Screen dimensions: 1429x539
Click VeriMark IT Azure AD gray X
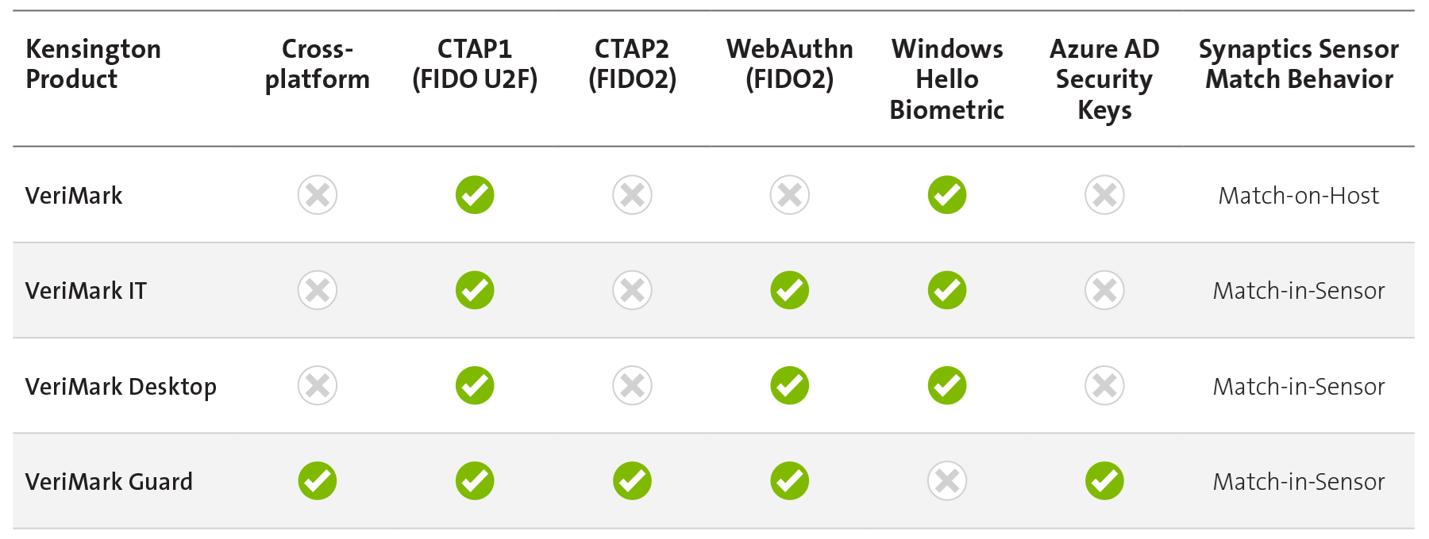click(x=1104, y=290)
